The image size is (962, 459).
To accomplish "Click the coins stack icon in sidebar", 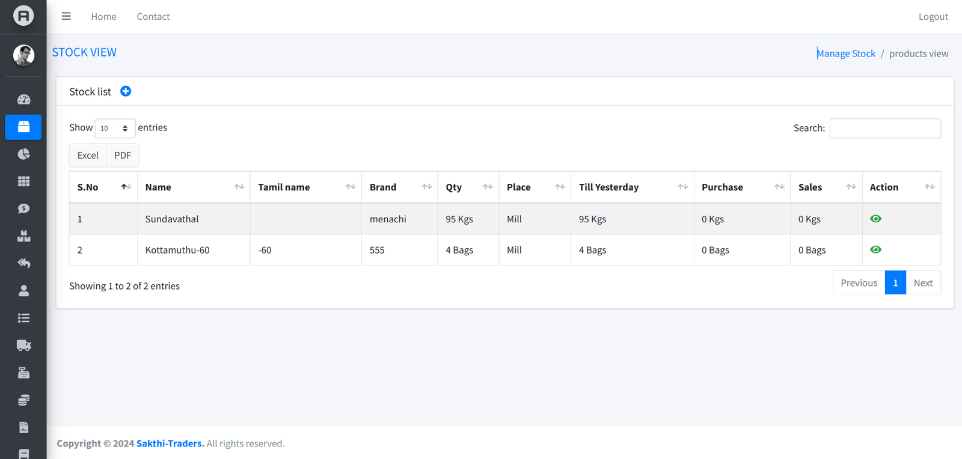I will [x=23, y=400].
